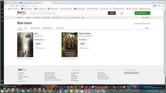The height and width of the screenshot is (93, 166).
Task: Open the footer Издательствам link
Action: point(75,73)
